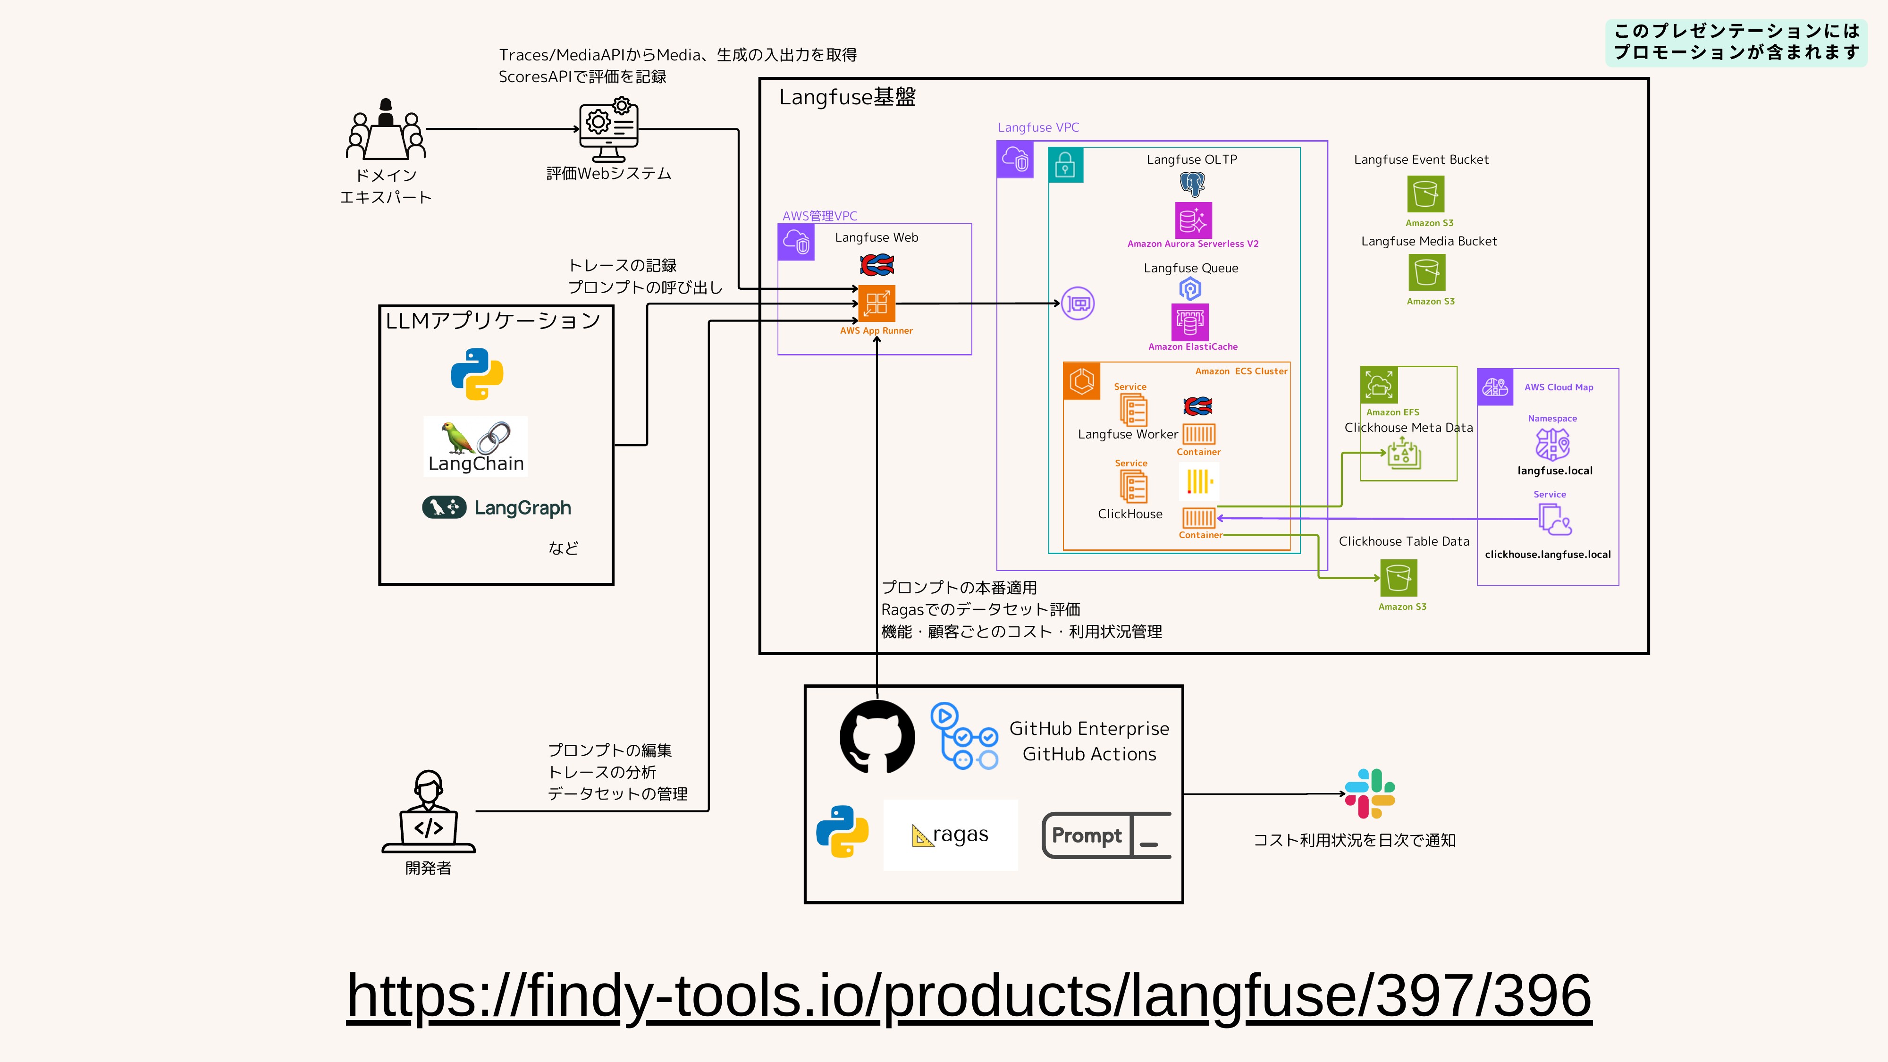This screenshot has height=1062, width=1888.
Task: Click the langfuse.local Namespace icon
Action: coord(1552,444)
